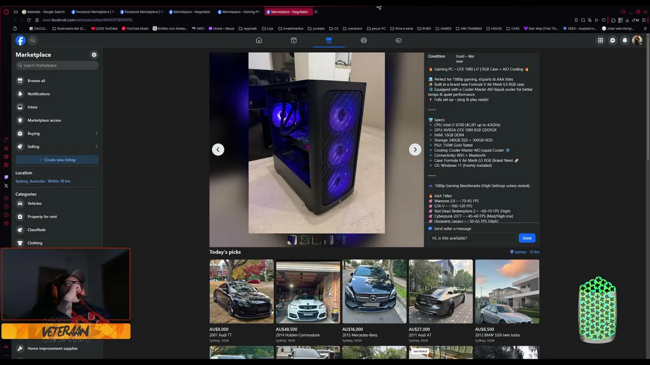This screenshot has width=650, height=365.
Task: Select the first photo thumbnail under the image
Action: pos(292,240)
